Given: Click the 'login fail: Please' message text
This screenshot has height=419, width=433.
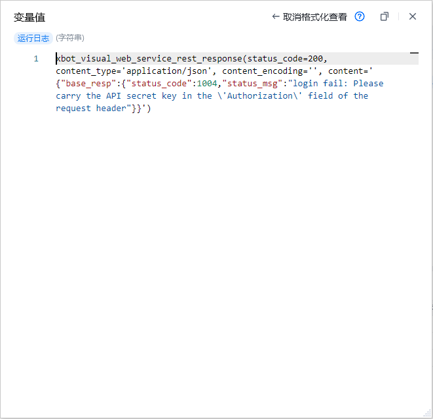Looking at the screenshot, I should 338,84.
